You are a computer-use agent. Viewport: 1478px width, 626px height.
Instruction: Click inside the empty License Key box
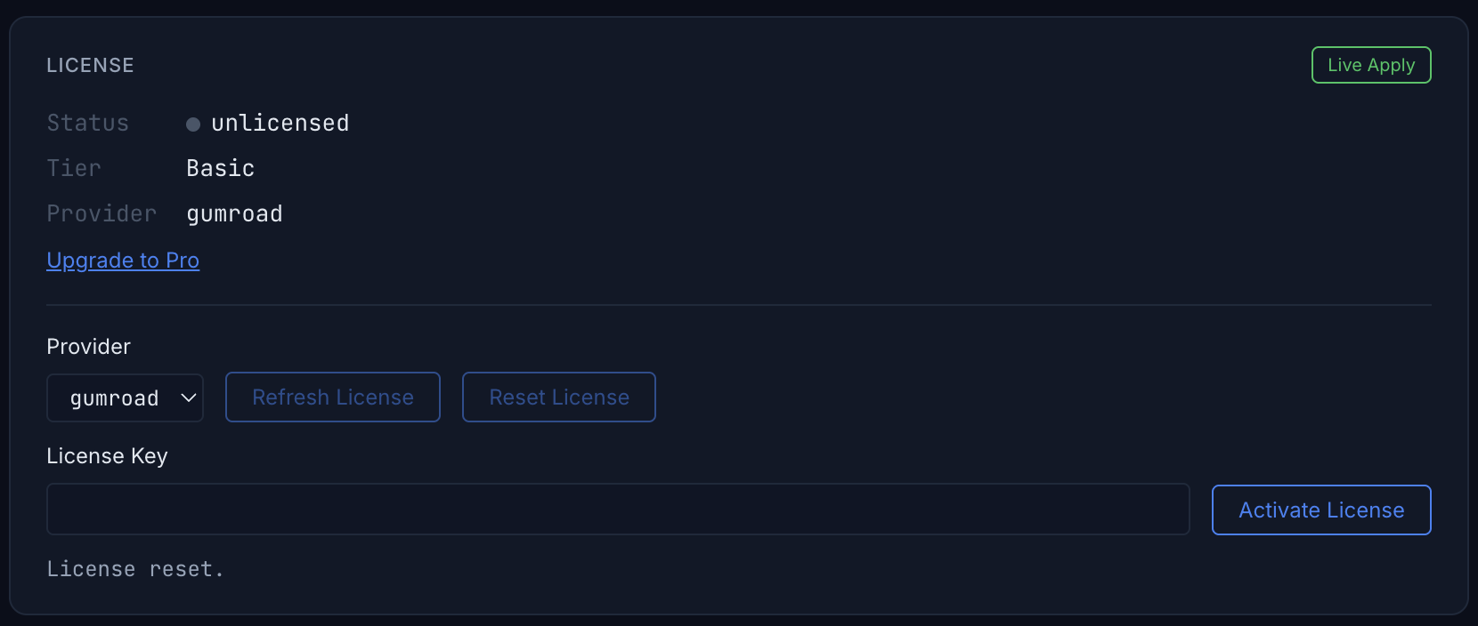point(618,509)
